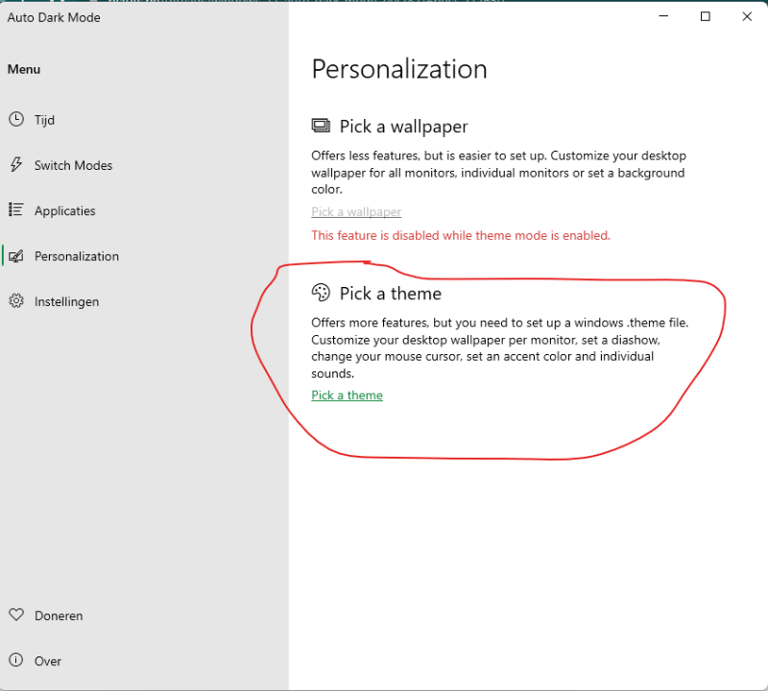Go to the Applicaties page label
Image resolution: width=768 pixels, height=691 pixels.
click(64, 210)
